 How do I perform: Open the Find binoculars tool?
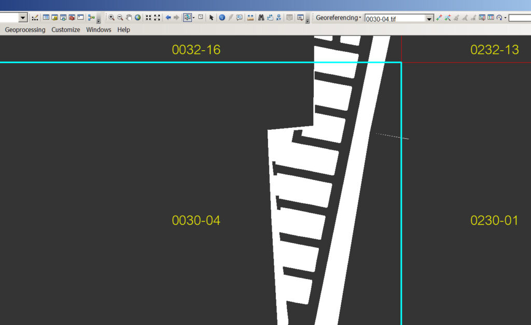[261, 18]
